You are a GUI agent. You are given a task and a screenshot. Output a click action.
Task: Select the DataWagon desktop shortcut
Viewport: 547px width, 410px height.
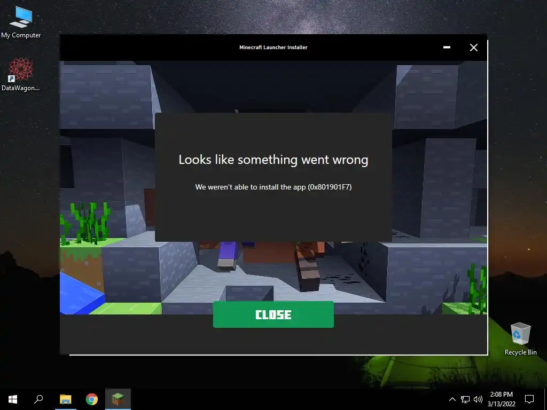pos(21,75)
